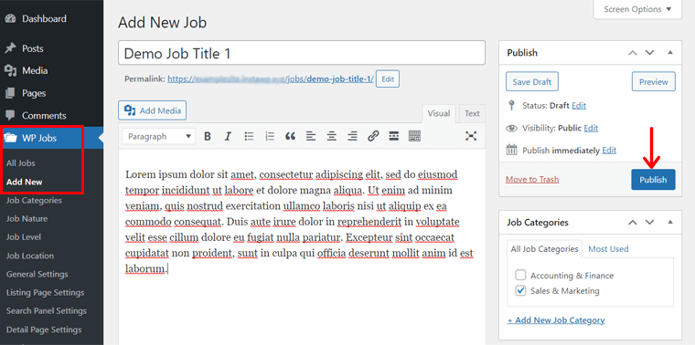
Task: Toggle the toolbar keyboard icon
Action: point(414,136)
